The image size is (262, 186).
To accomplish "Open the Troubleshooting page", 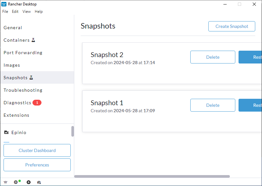I will click(37, 90).
